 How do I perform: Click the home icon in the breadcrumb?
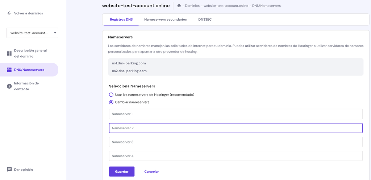[179, 6]
